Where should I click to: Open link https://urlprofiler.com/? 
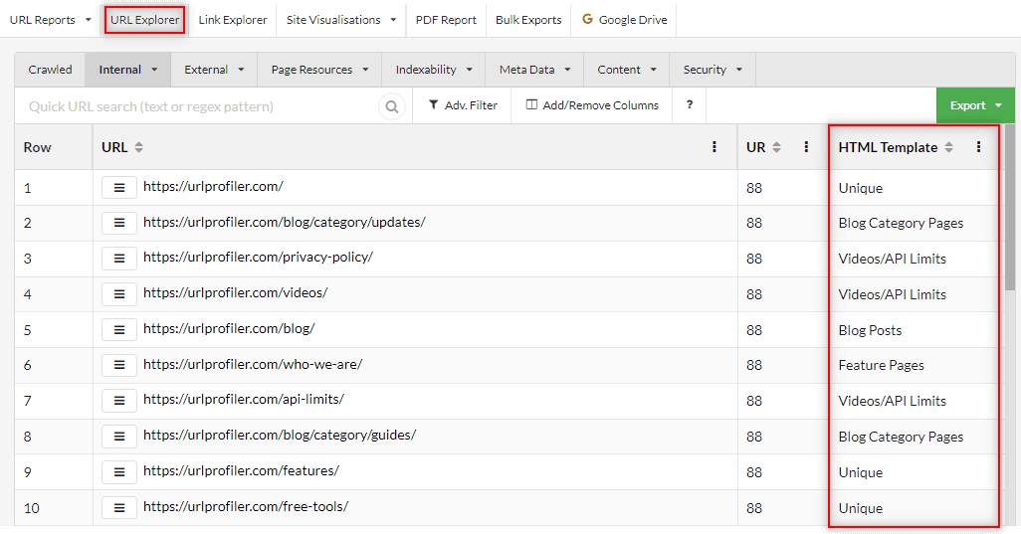[213, 186]
